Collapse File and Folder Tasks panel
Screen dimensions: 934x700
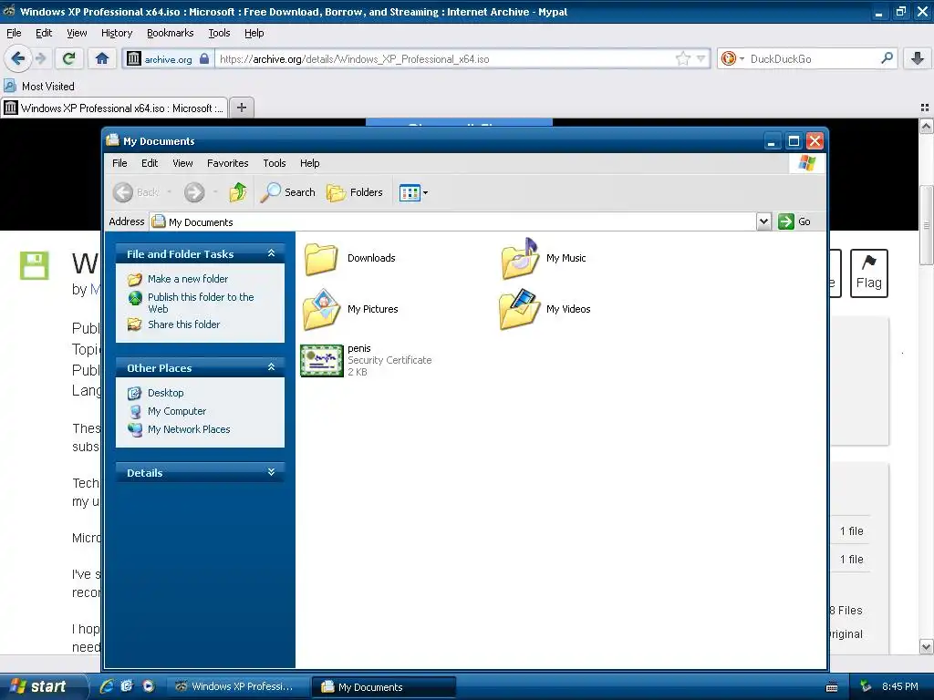[x=271, y=253]
